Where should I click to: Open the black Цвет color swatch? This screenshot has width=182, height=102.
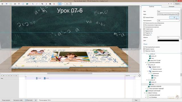click(x=168, y=41)
